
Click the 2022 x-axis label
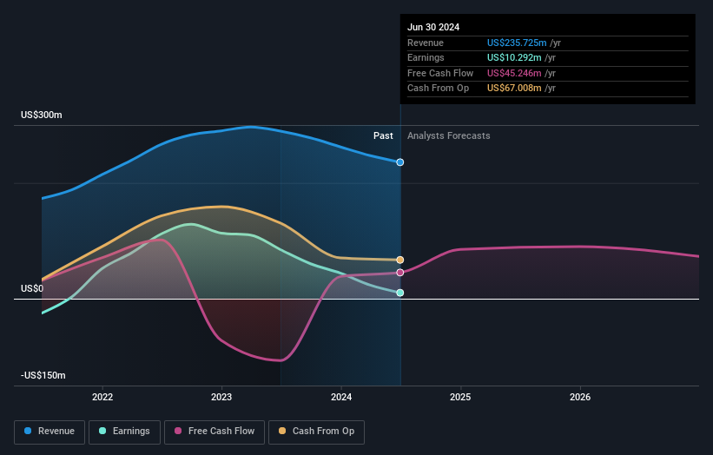click(102, 397)
